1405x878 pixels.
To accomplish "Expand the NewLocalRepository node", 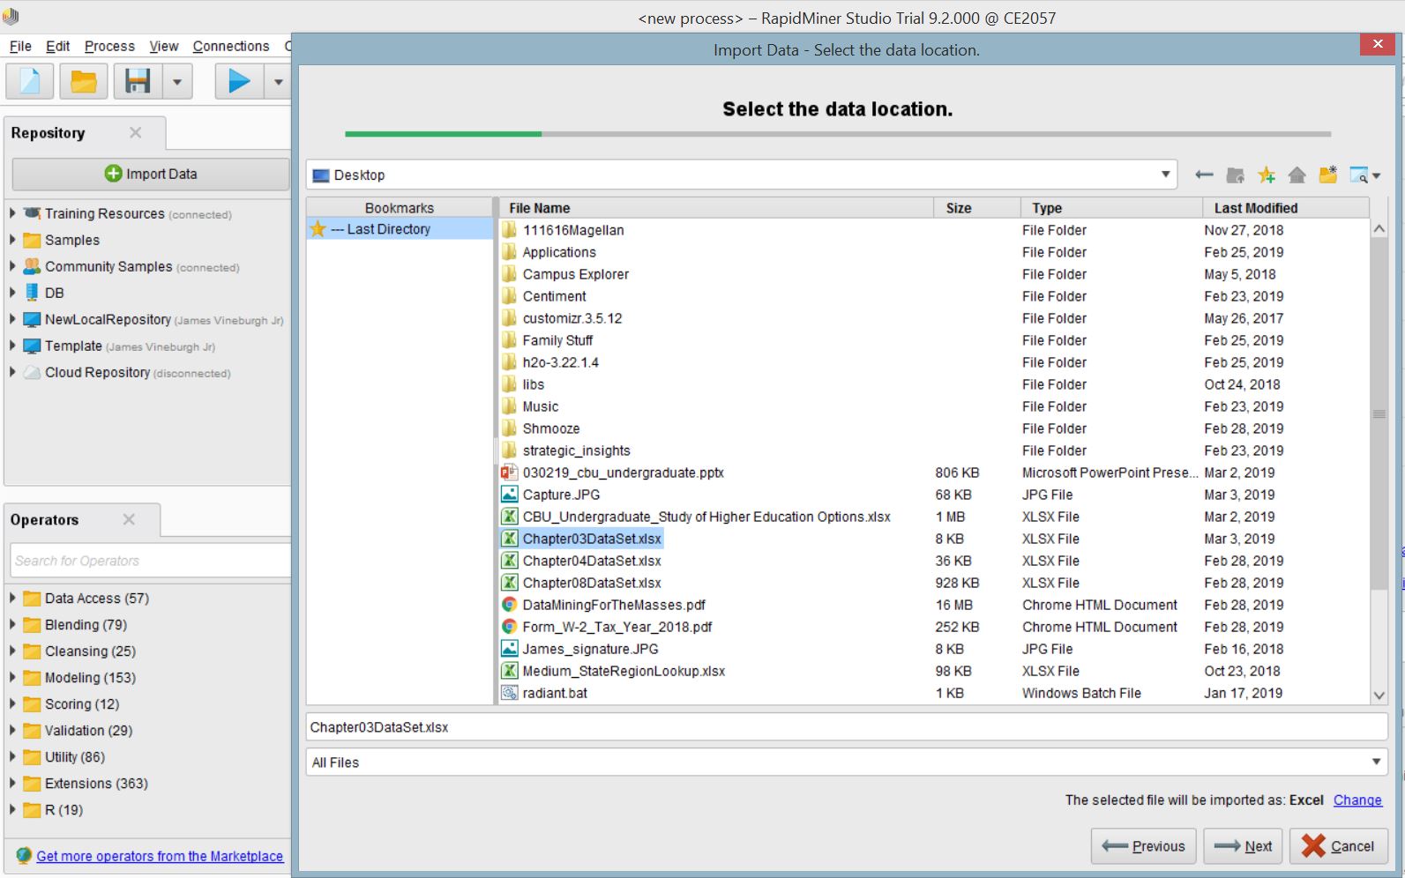I will click(12, 319).
